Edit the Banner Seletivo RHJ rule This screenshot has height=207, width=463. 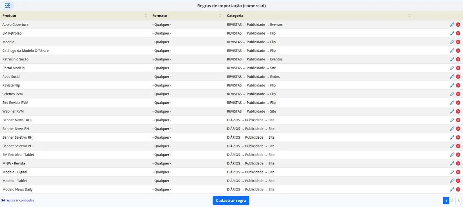pyautogui.click(x=452, y=137)
